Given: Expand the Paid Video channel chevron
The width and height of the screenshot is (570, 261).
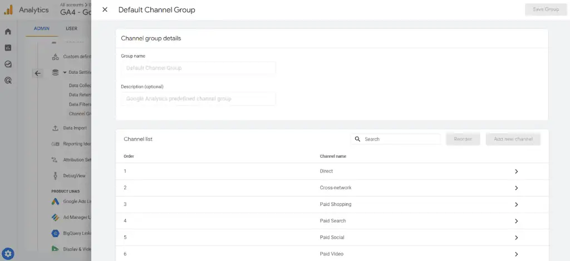Looking at the screenshot, I should (516, 254).
